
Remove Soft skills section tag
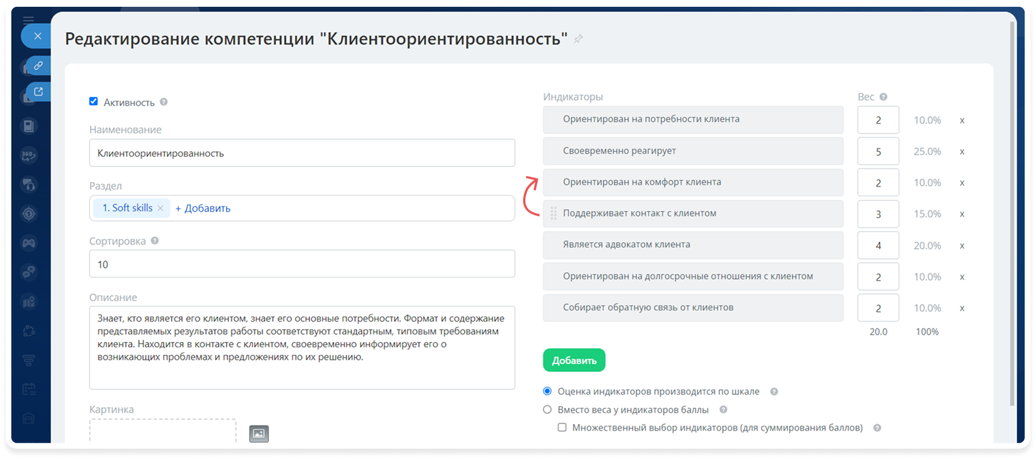coord(160,208)
